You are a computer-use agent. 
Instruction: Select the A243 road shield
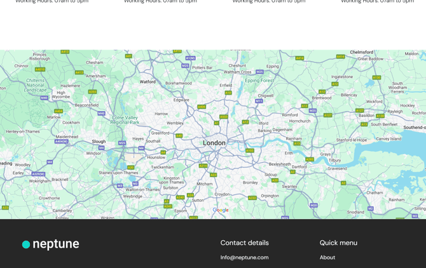click(168, 206)
